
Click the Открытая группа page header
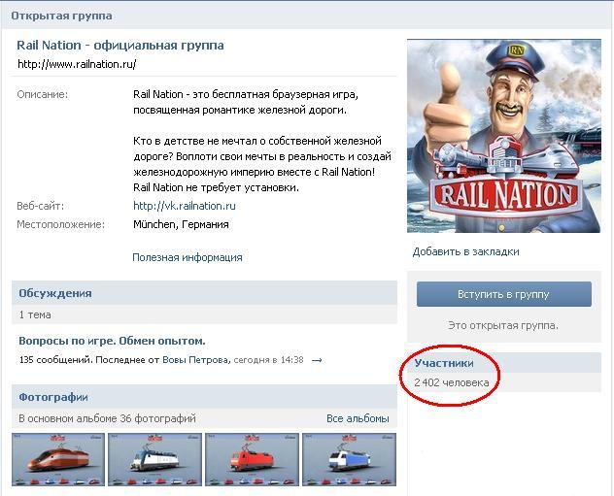point(61,16)
